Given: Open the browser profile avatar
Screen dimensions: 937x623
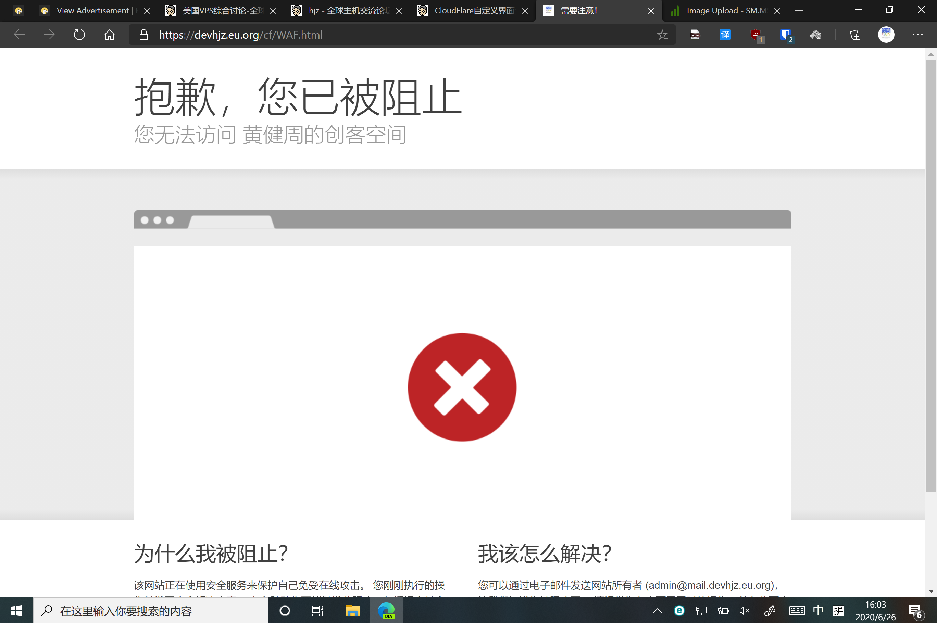Looking at the screenshot, I should (886, 35).
